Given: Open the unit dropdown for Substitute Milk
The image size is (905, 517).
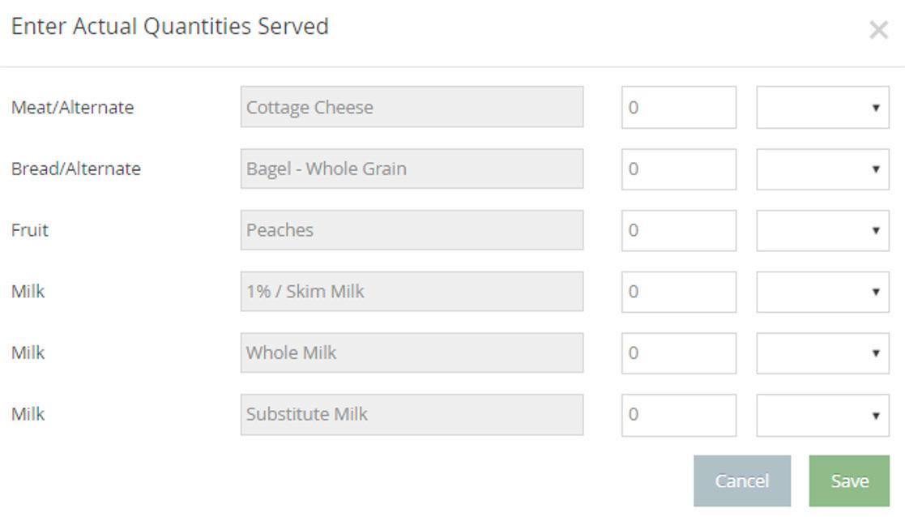Looking at the screenshot, I should 822,415.
